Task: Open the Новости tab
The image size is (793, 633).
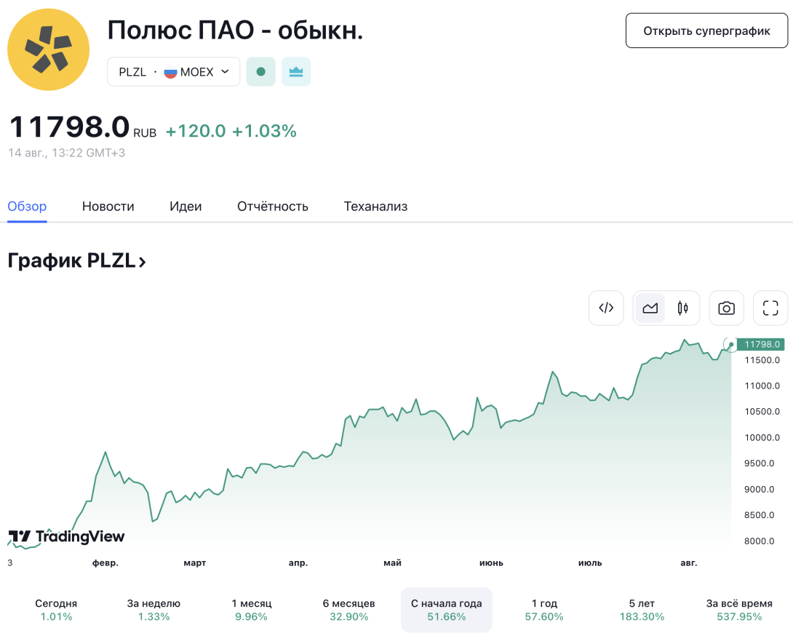Action: click(x=108, y=207)
